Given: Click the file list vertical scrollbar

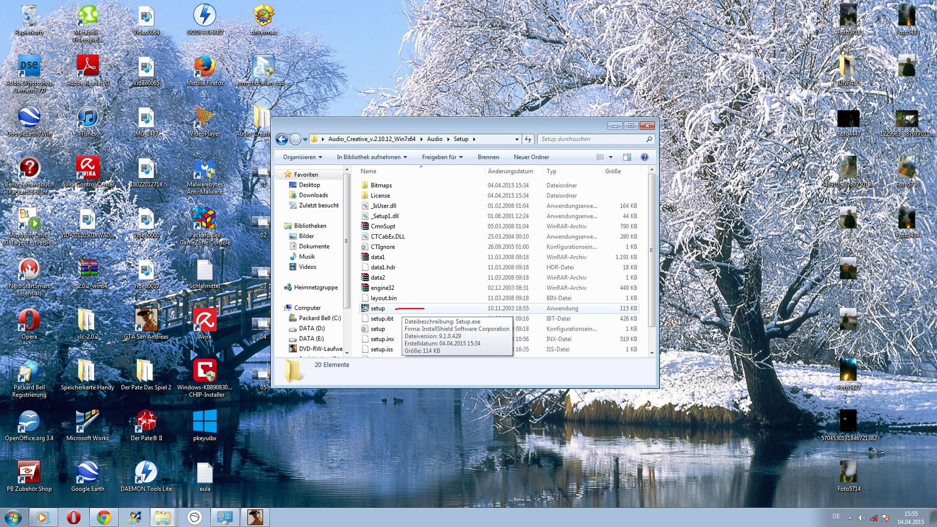Looking at the screenshot, I should (x=651, y=250).
